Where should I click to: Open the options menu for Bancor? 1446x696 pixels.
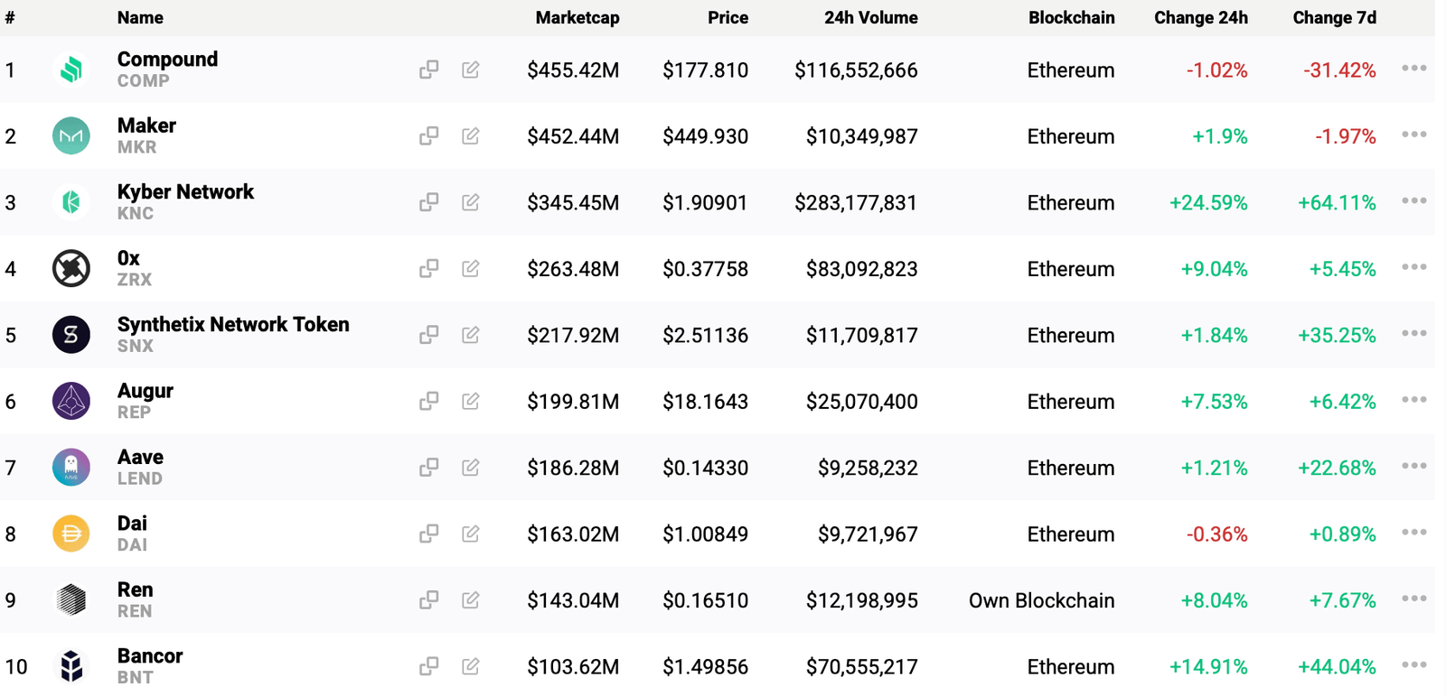(x=1413, y=664)
